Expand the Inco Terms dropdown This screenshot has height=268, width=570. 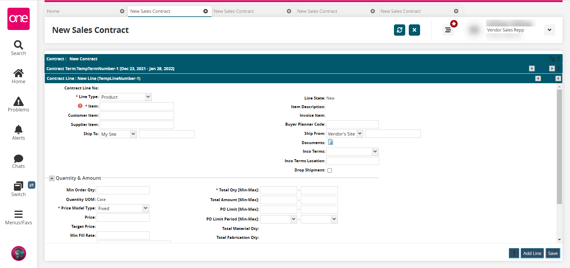tap(375, 152)
